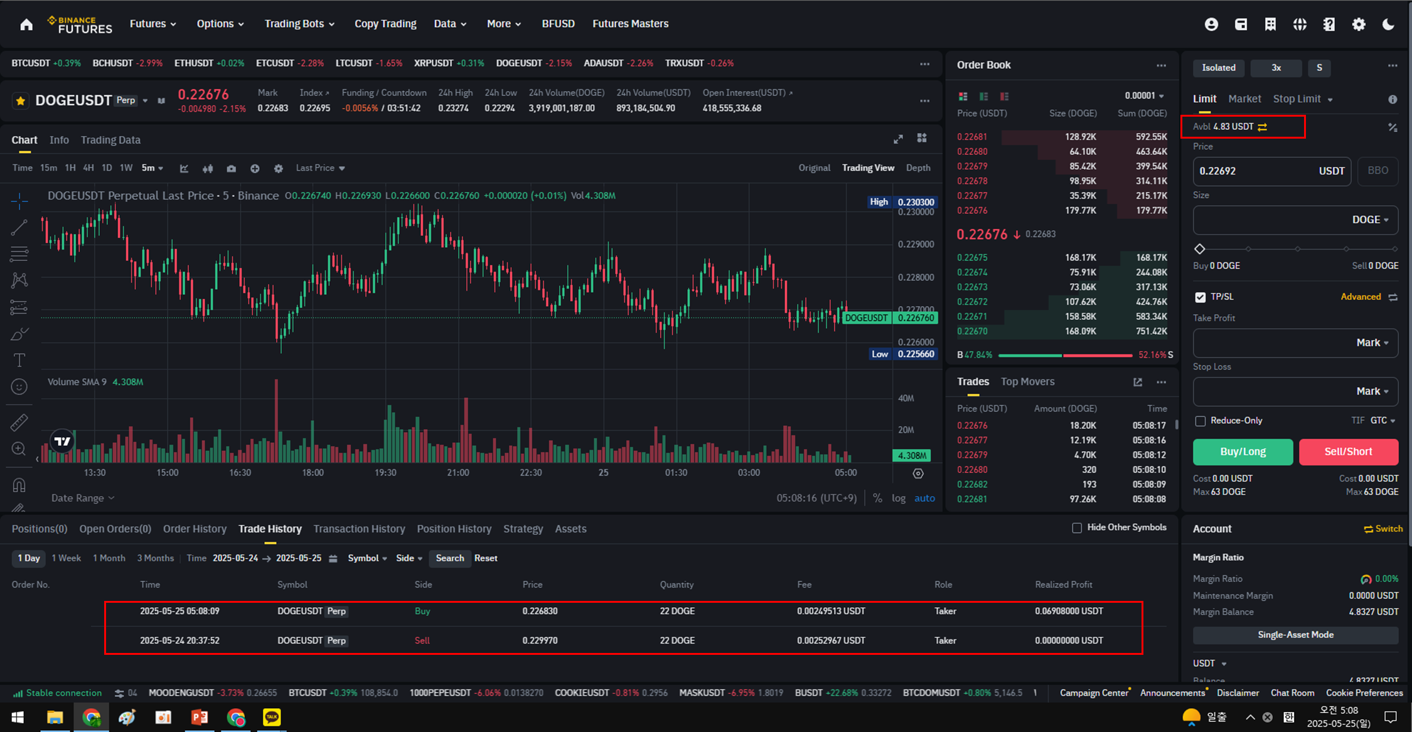Open the Advanced TP/SL link
Image resolution: width=1412 pixels, height=732 pixels.
coord(1361,297)
